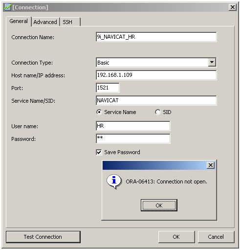240x250 pixels.
Task: Switch to the Advanced tab
Action: click(x=45, y=22)
